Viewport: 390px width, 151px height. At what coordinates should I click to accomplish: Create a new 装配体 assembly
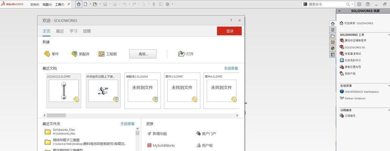(80, 54)
